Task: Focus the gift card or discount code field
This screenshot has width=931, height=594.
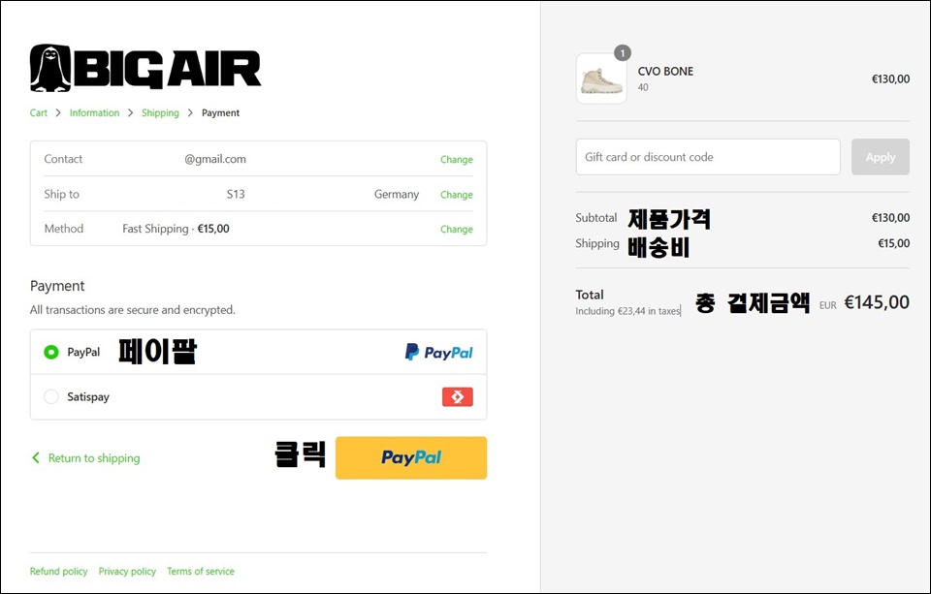Action: pos(708,157)
